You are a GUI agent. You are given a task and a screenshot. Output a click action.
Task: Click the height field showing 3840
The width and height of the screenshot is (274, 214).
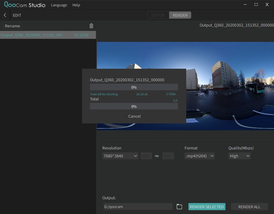[x=168, y=156]
